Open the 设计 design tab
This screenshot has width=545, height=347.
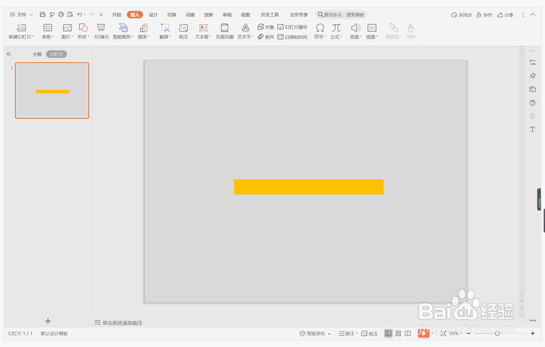coord(153,15)
